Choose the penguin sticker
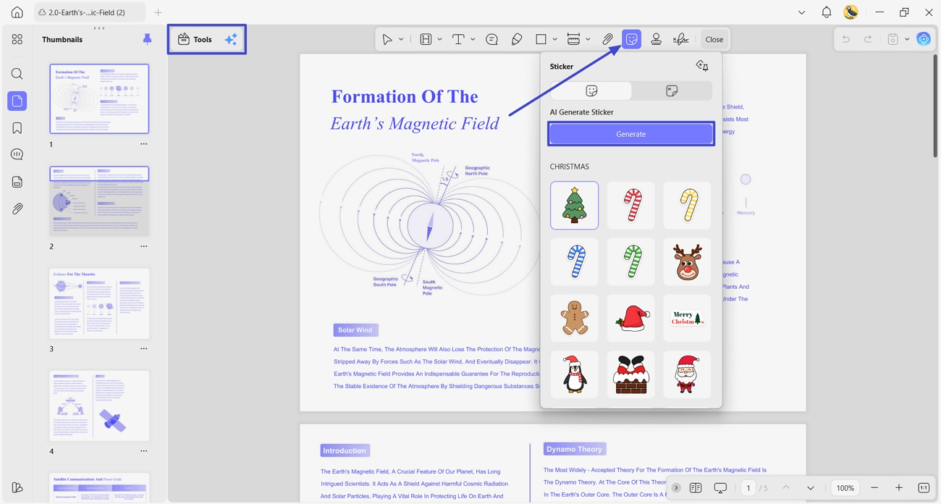 click(575, 375)
